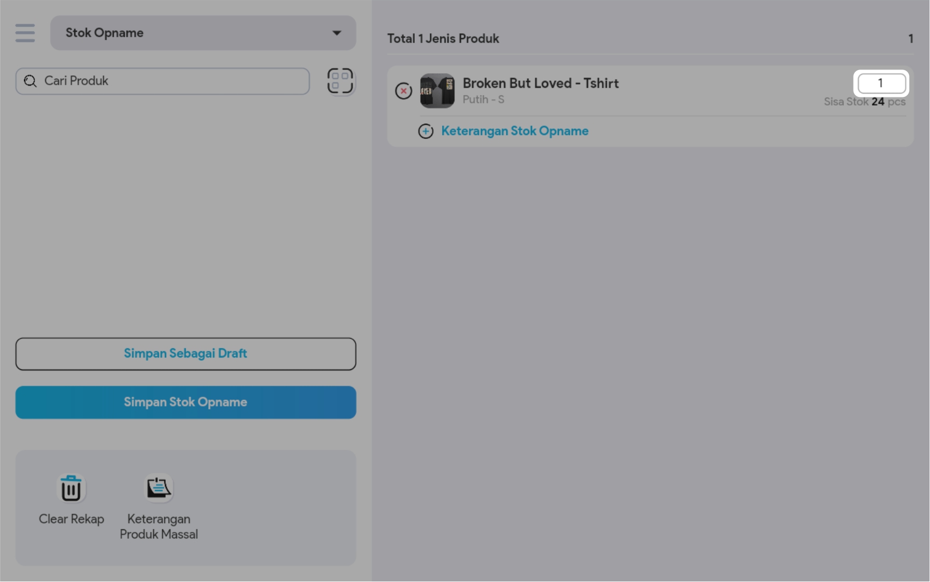Click the Broken But Loved - Tshirt title
This screenshot has width=930, height=582.
[541, 83]
